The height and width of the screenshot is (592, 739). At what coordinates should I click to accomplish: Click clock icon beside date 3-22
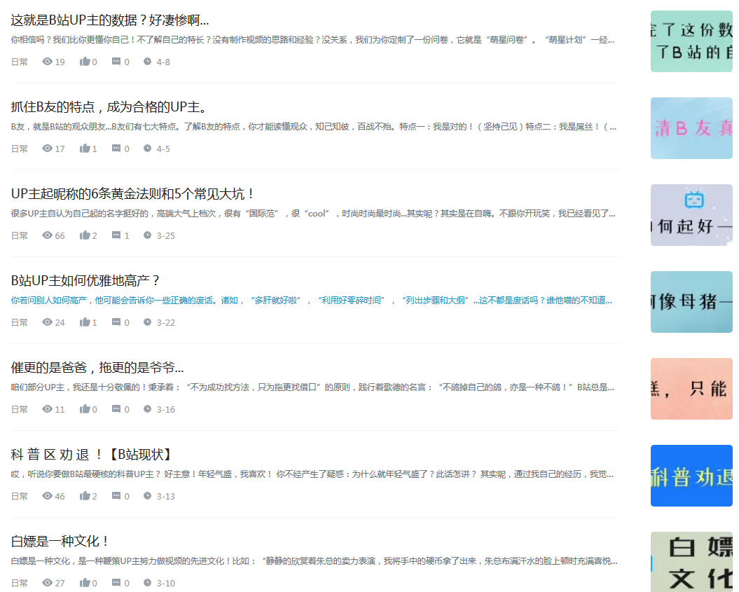click(x=148, y=322)
